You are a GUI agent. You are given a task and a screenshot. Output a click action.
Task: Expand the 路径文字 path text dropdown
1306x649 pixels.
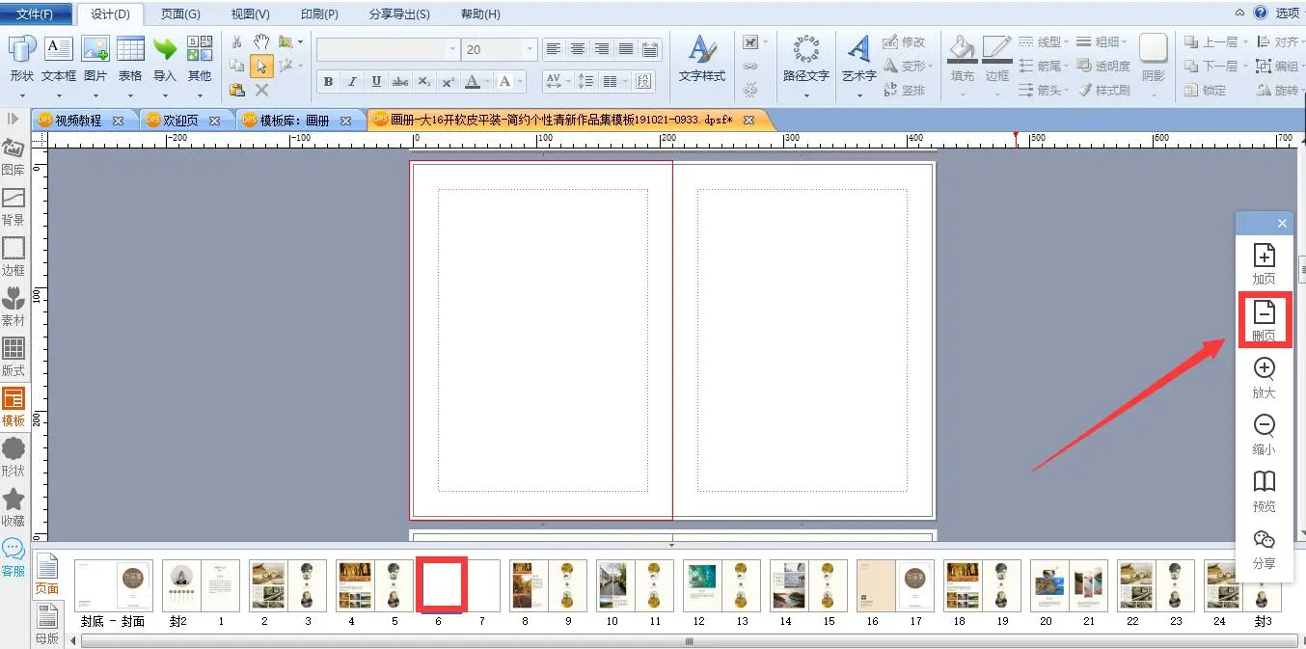pos(805,95)
